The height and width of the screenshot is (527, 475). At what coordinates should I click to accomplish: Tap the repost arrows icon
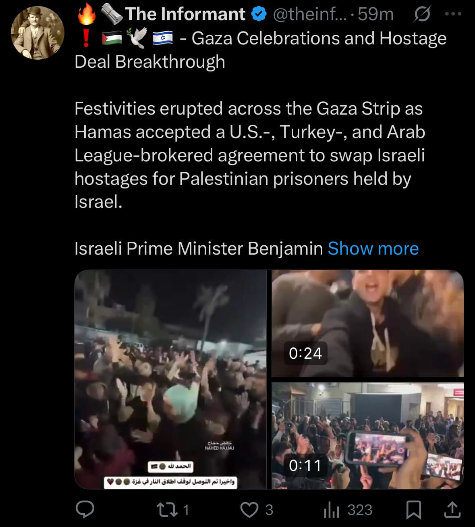point(167,510)
